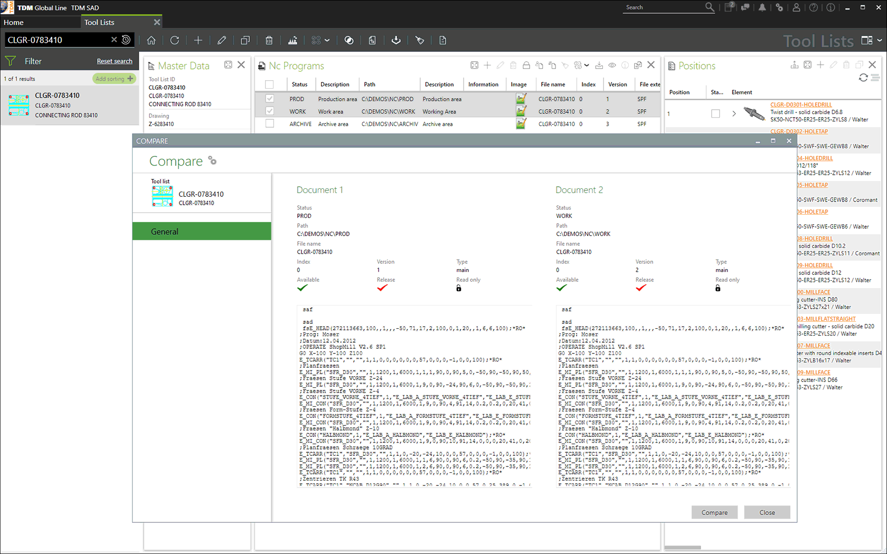Open the tasks icon with badge 2
887x554 pixels.
(729, 7)
